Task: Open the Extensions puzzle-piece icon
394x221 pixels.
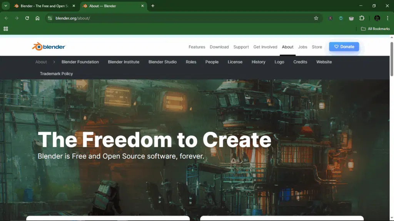Action: 362,18
